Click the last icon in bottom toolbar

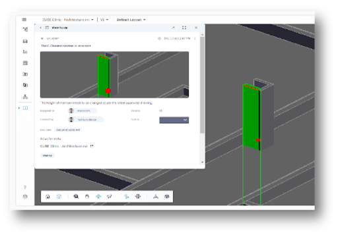167,196
